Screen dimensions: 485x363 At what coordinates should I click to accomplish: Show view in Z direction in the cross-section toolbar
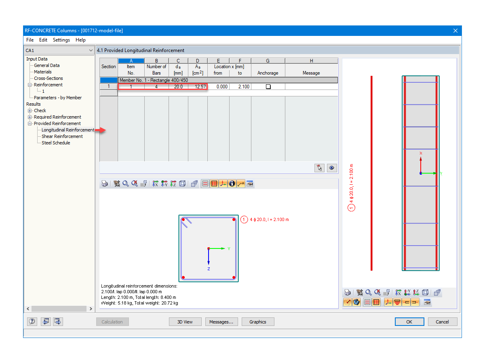173,184
